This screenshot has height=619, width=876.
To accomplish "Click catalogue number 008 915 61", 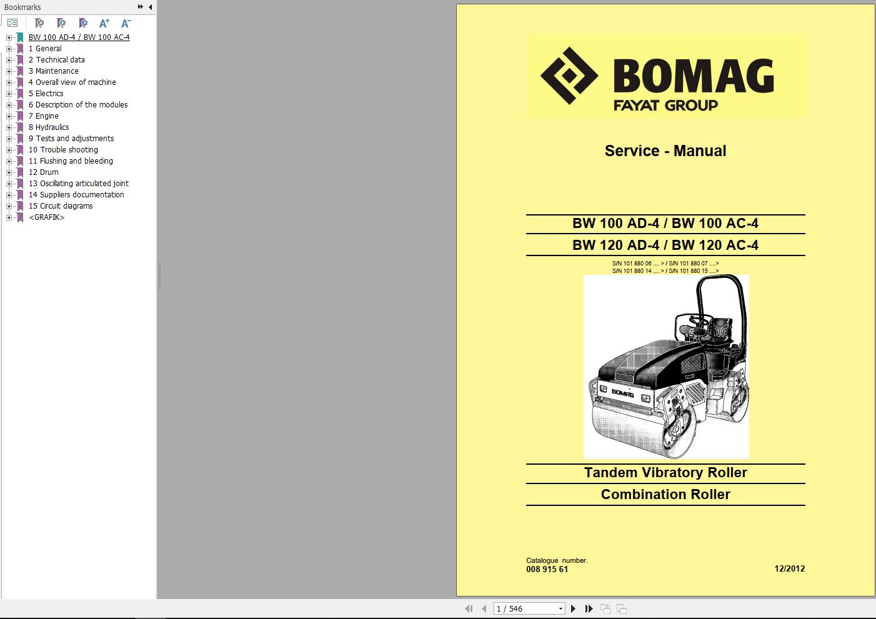I will 547,569.
